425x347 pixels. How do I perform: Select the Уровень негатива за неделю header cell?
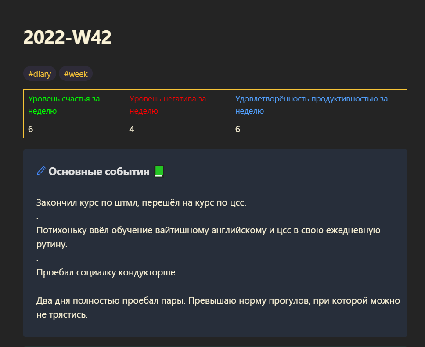click(178, 105)
